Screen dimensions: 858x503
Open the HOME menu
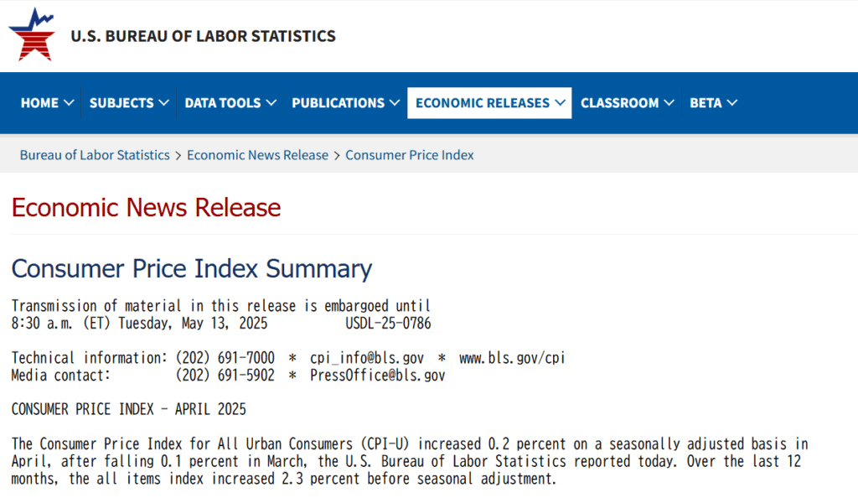(47, 103)
